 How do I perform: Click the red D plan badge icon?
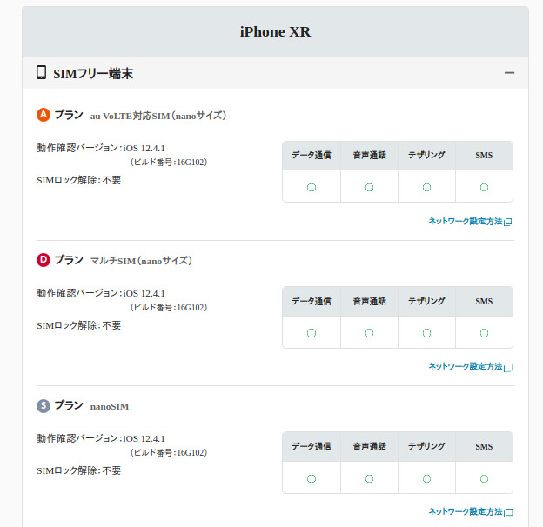point(44,260)
